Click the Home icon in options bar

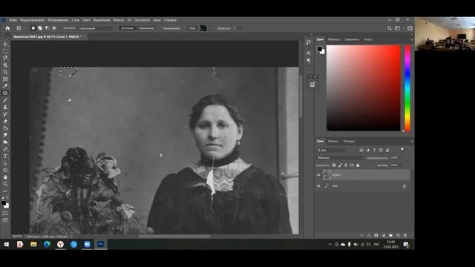(x=7, y=28)
